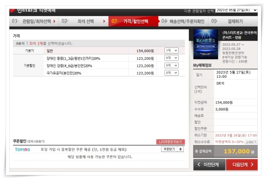
Task: Click the TOPING logo
Action: coord(23,149)
